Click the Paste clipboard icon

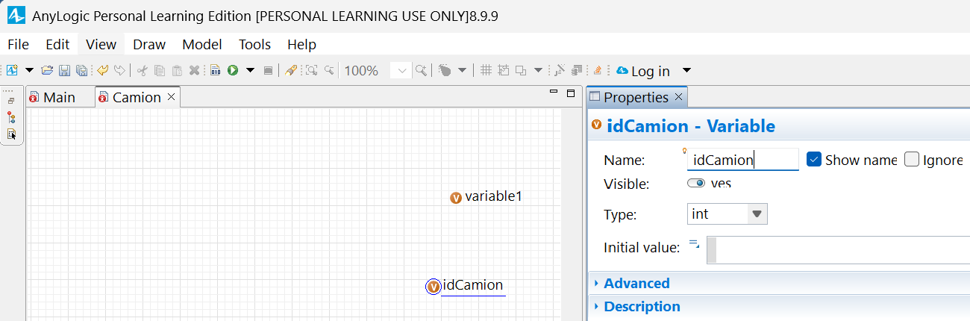click(x=177, y=70)
